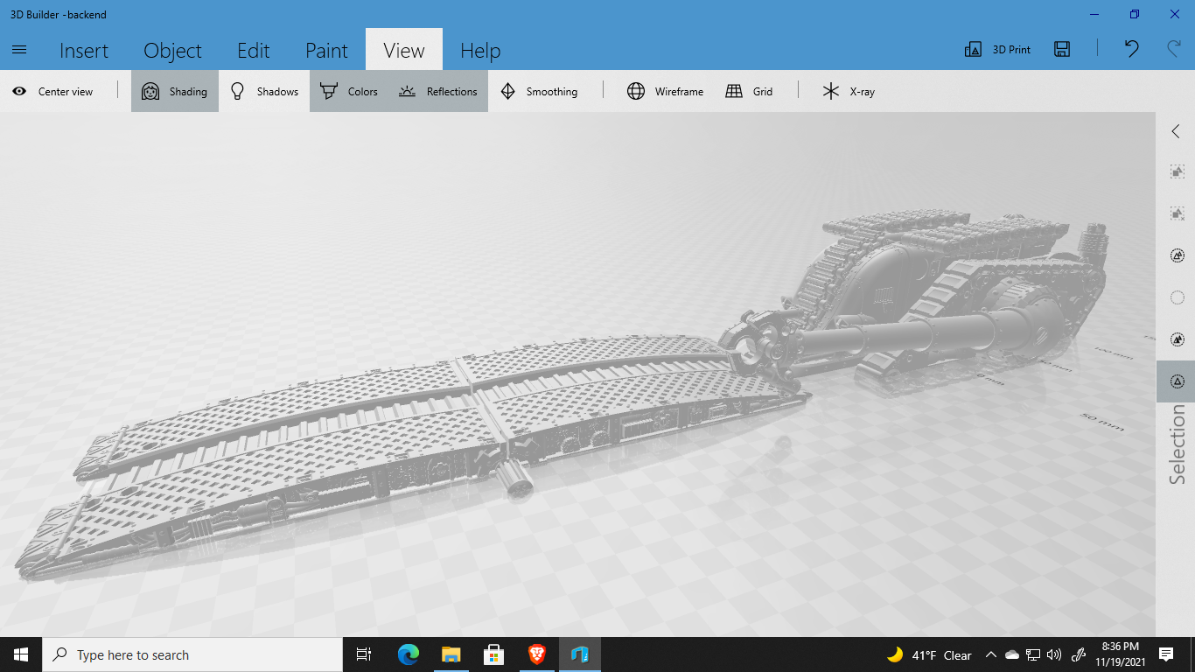Click the Ungroup icon with small x
The height and width of the screenshot is (672, 1195).
click(x=1178, y=213)
